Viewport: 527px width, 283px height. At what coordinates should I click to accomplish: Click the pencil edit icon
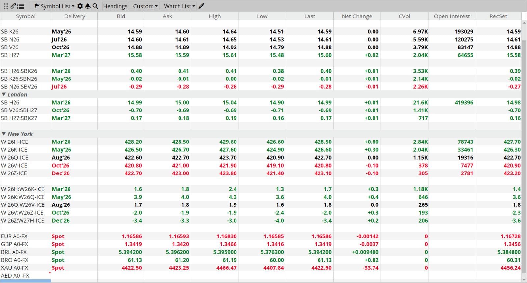pos(202,6)
